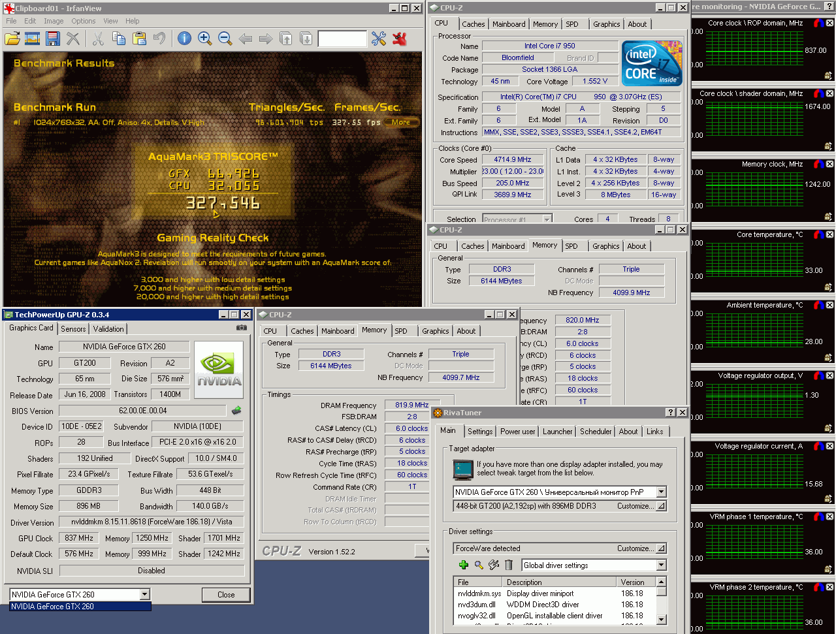Open IrfanView Image menu
The height and width of the screenshot is (634, 836).
point(54,21)
